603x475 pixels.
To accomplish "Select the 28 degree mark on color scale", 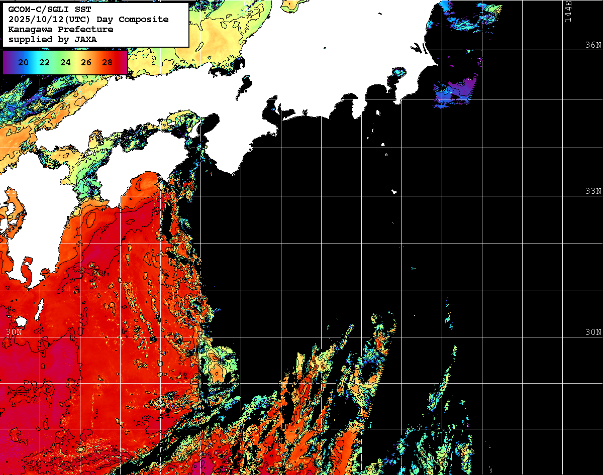I will tap(107, 62).
